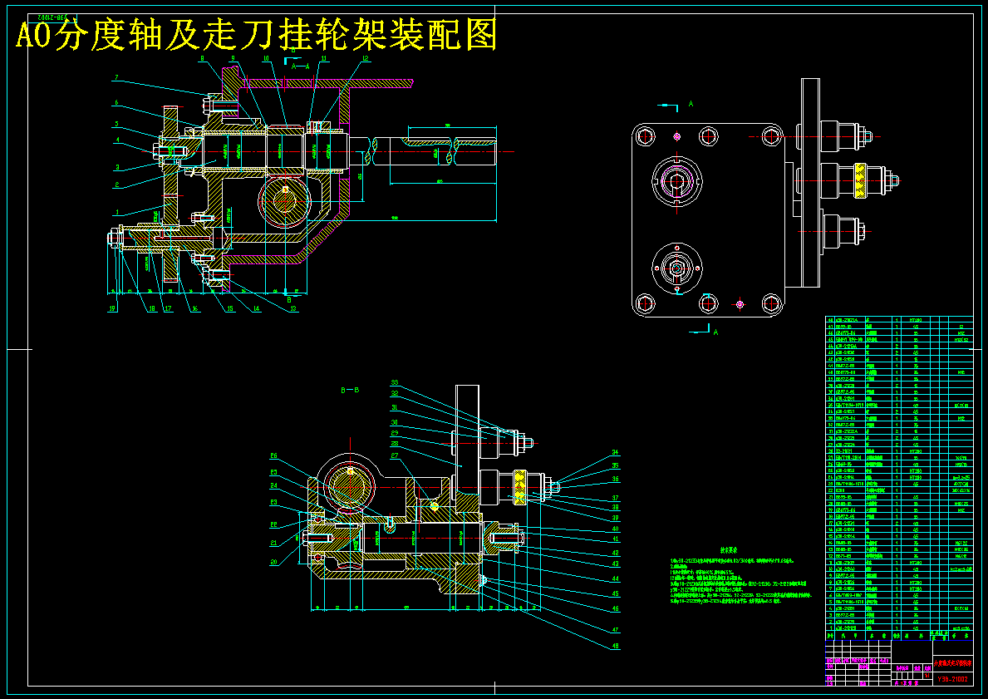Screen dimensions: 988x699
Task: Select callout number 41 right of B—B view
Action: [x=615, y=539]
